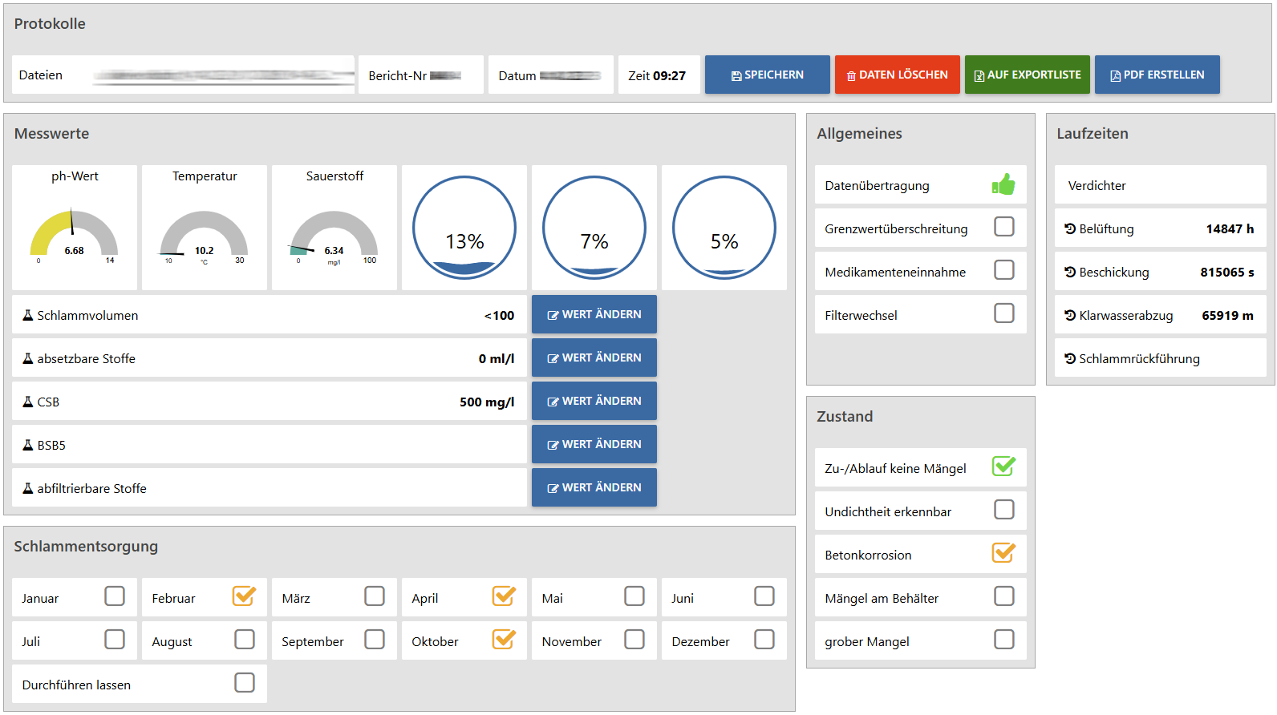Click the 13% liquid fill gauge
The height and width of the screenshot is (715, 1277).
(464, 228)
